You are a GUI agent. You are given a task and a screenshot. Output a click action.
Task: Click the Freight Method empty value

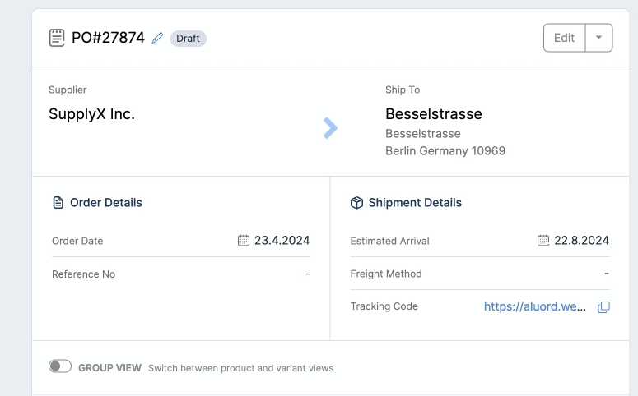click(x=607, y=274)
